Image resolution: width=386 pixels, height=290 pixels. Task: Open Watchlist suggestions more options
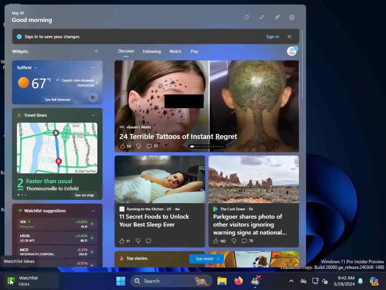click(93, 211)
